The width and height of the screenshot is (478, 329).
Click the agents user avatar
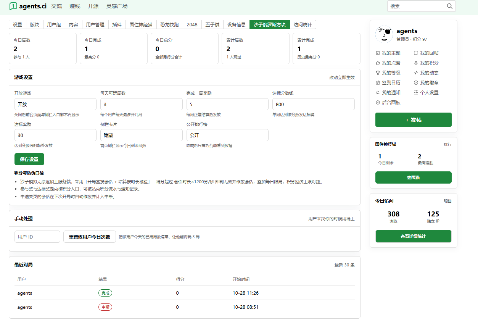coord(384,34)
